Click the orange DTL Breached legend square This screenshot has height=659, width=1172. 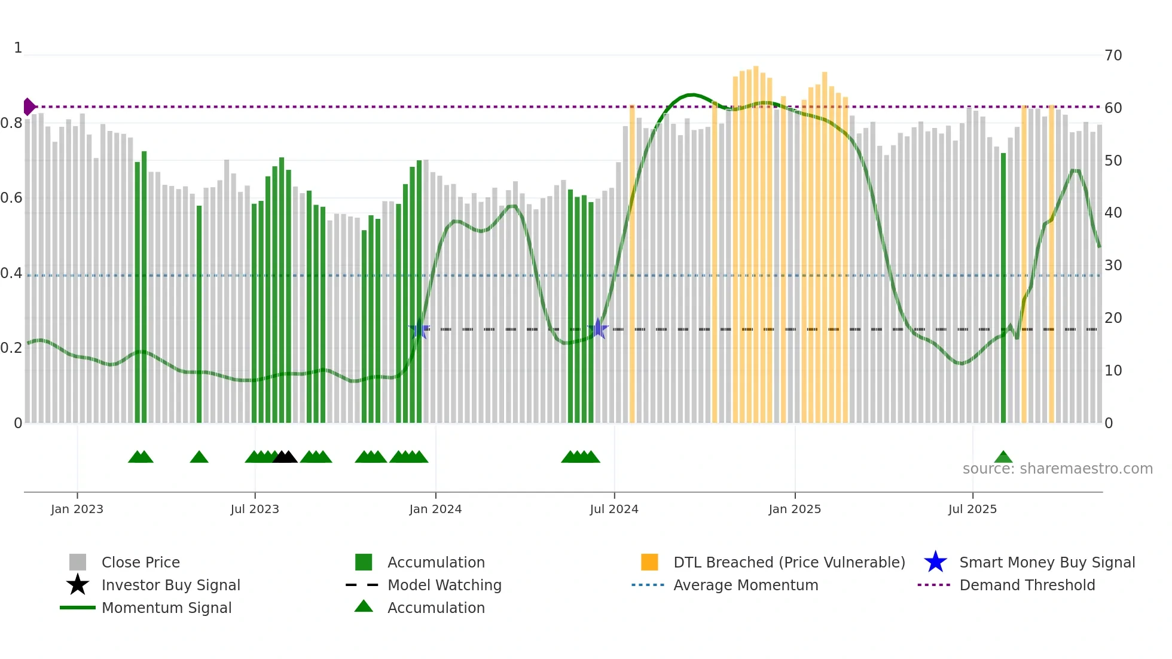(649, 562)
